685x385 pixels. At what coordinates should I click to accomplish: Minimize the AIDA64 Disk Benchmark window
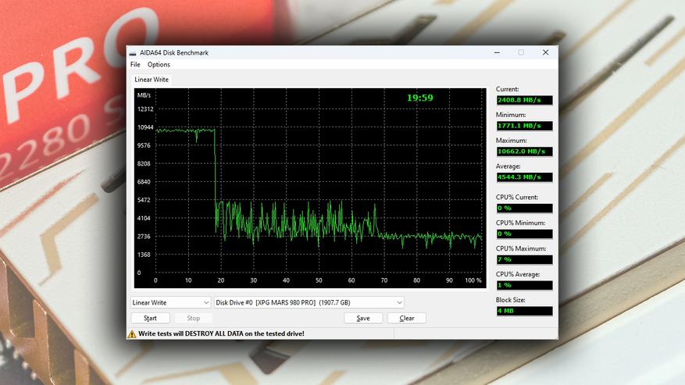click(x=497, y=52)
